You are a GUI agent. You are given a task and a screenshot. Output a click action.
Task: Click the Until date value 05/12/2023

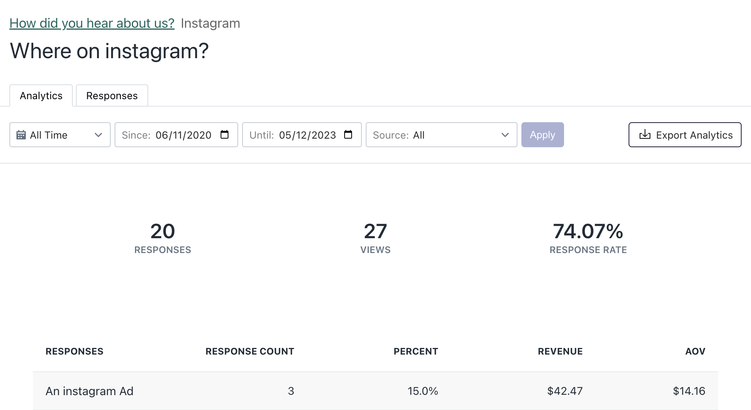click(x=307, y=135)
